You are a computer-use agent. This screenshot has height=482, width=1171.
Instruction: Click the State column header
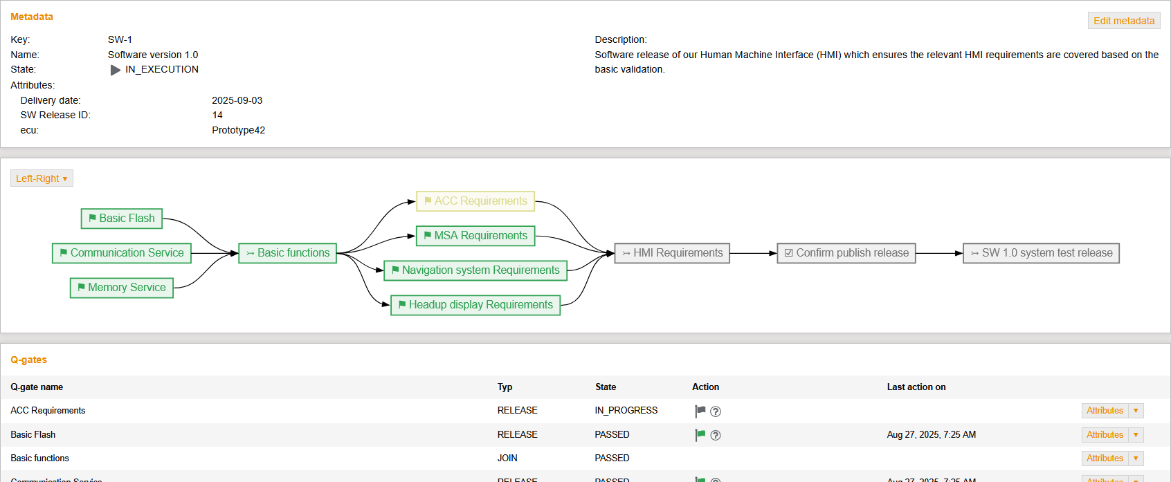605,387
